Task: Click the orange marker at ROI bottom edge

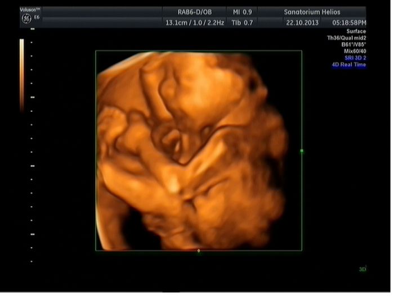Action: click(199, 251)
